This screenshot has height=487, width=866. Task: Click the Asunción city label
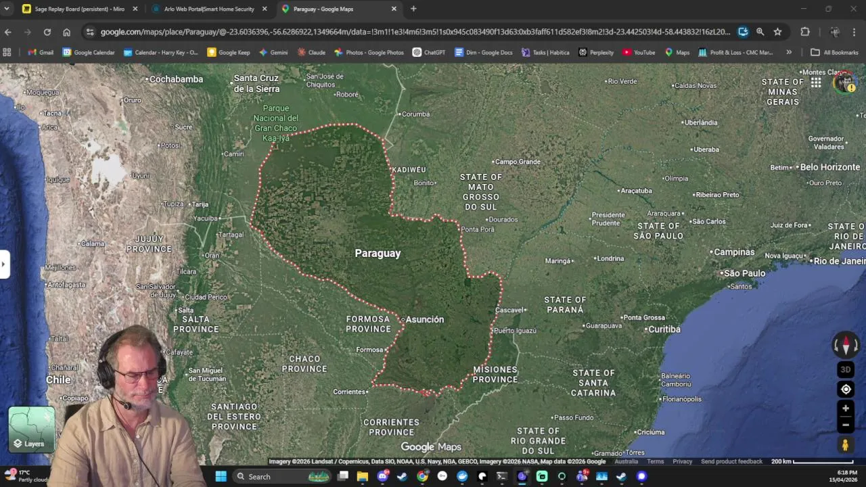pyautogui.click(x=424, y=319)
